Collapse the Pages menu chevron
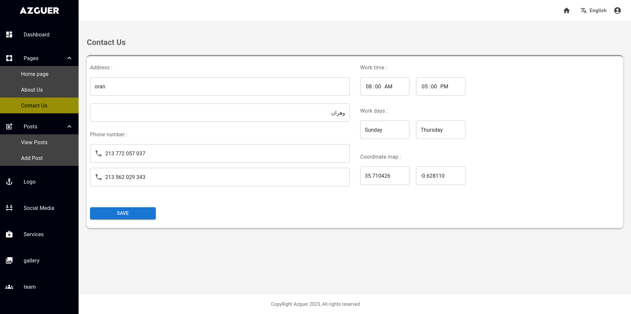631x314 pixels. click(69, 58)
